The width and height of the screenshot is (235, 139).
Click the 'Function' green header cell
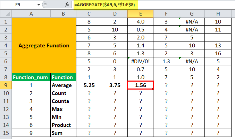click(x=63, y=77)
